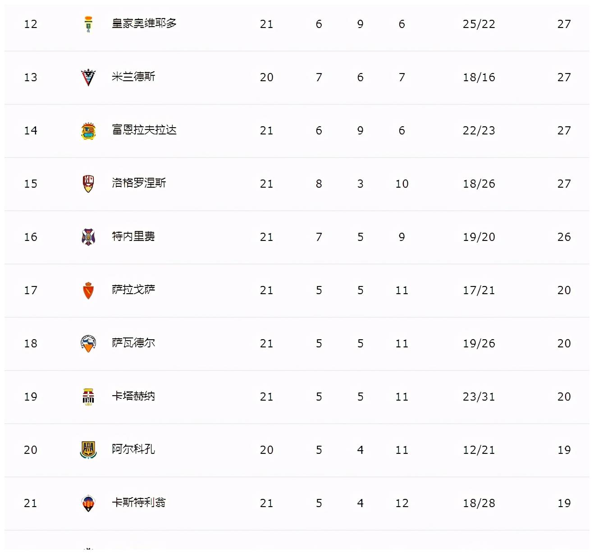This screenshot has width=594, height=554.
Task: Click the 米兰德斯 team badge icon
Action: [88, 77]
